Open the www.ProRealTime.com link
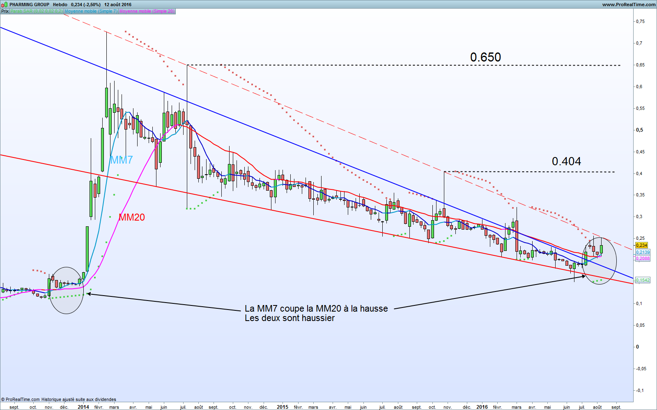657x410 pixels. (x=629, y=5)
